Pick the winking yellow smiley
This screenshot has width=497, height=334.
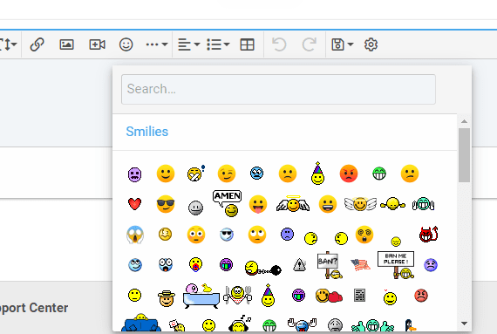(227, 174)
